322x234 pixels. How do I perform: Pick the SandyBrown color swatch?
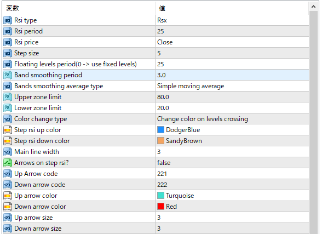pyautogui.click(x=160, y=141)
